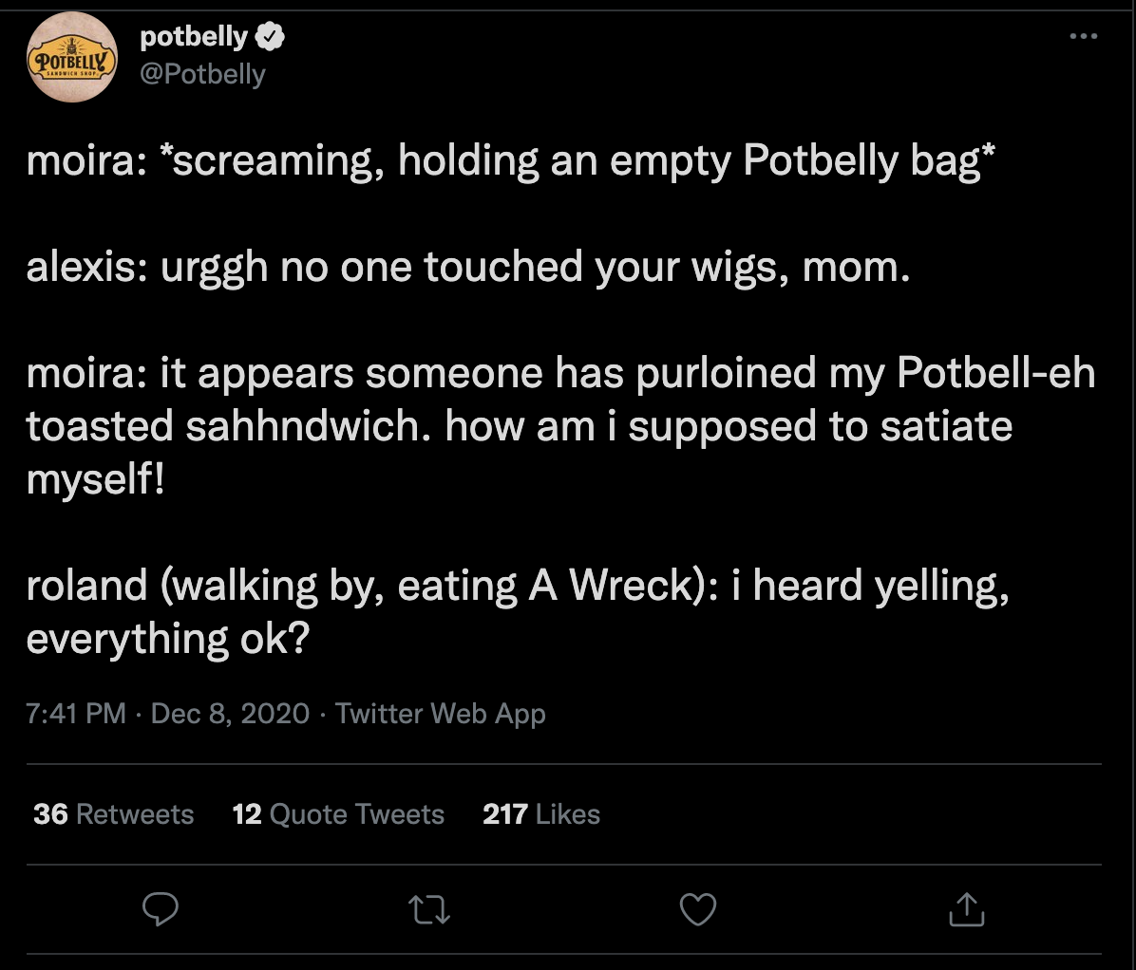
Task: Click the reply speech bubble icon
Action: [x=161, y=910]
